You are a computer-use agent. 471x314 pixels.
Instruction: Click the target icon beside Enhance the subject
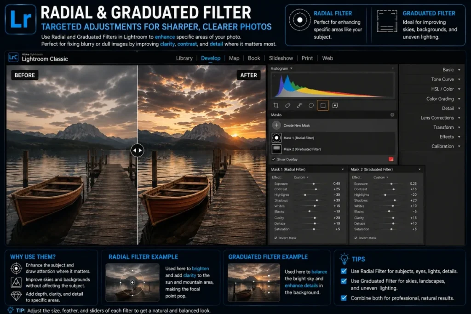[x=16, y=268]
